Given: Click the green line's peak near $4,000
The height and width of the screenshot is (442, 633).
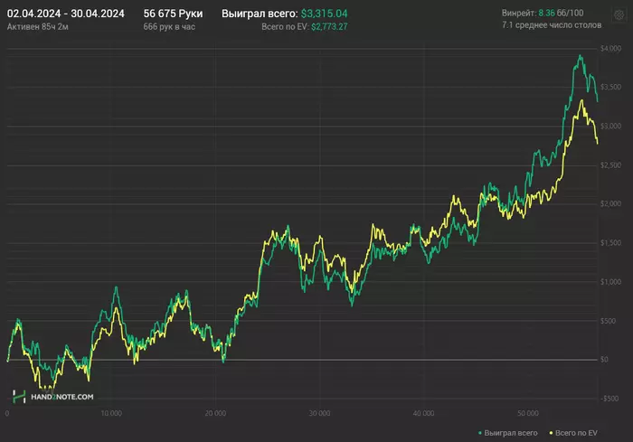Looking at the screenshot, I should pyautogui.click(x=581, y=56).
